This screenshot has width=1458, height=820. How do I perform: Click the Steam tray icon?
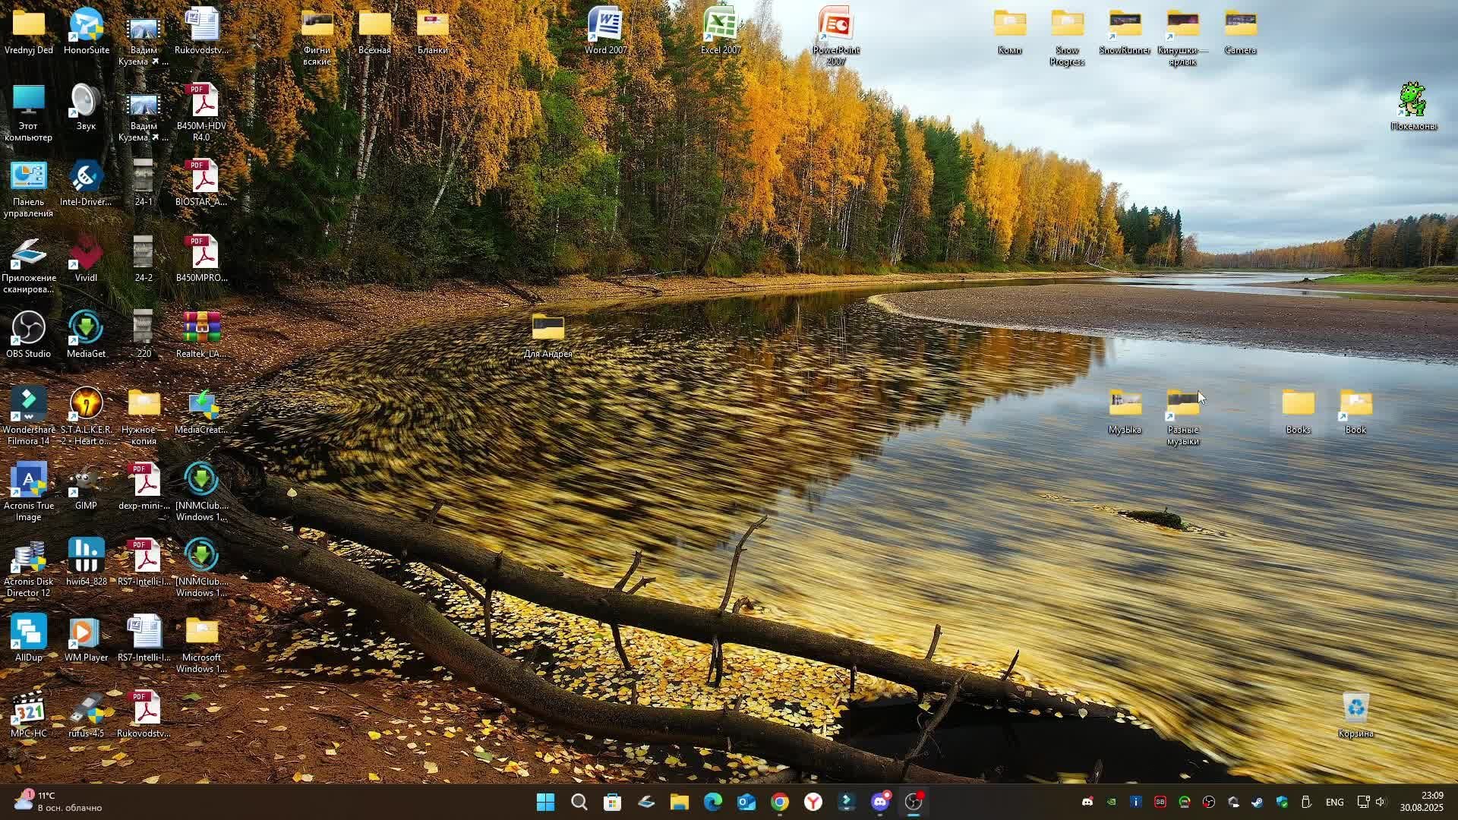1258,802
